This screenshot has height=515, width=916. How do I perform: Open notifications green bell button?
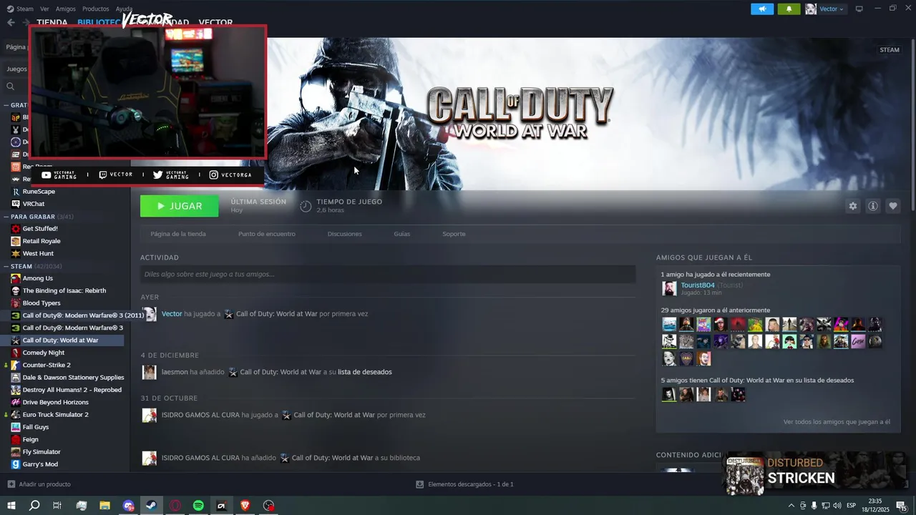(x=789, y=9)
